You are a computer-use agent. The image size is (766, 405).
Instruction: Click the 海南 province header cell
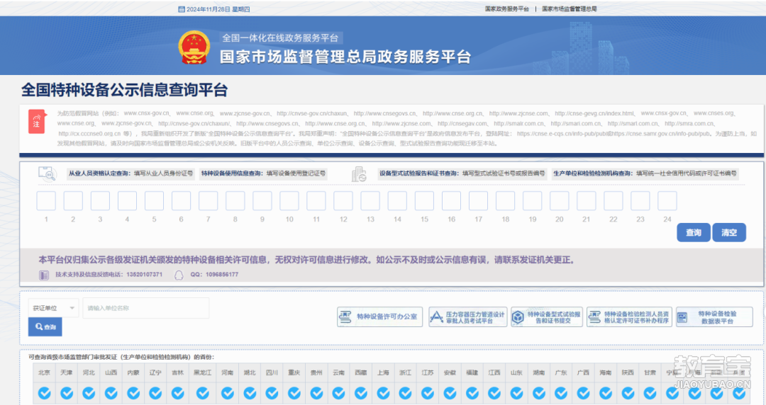605,372
